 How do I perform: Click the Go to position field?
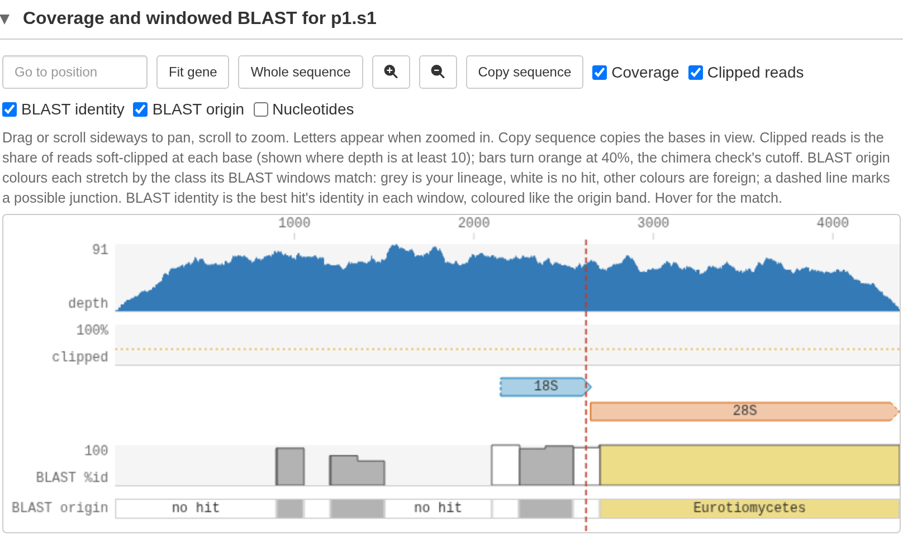pos(75,72)
